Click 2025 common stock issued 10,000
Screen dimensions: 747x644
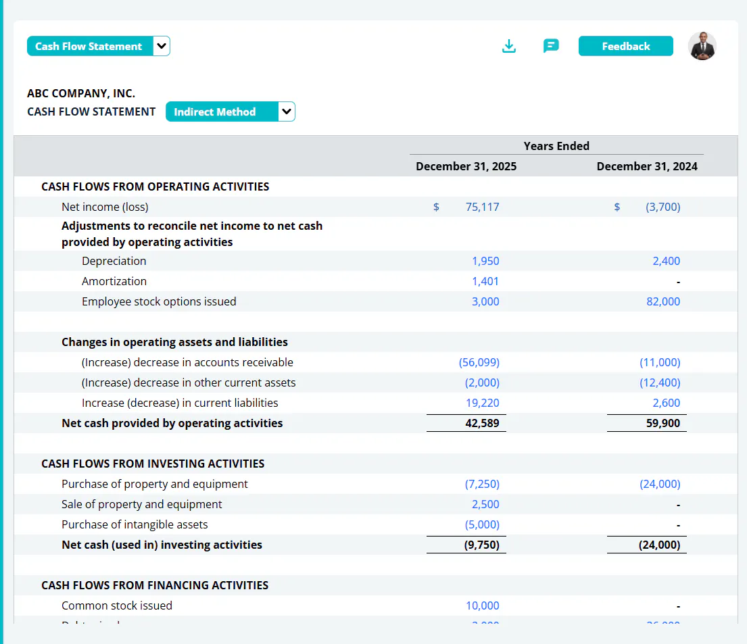[482, 606]
